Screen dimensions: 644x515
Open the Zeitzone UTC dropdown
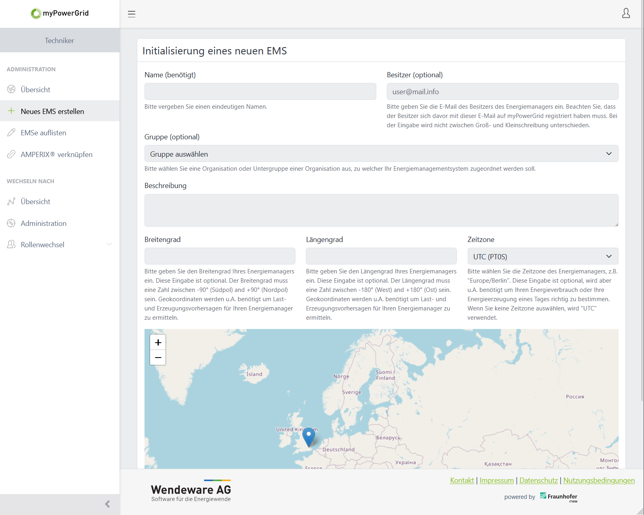point(542,256)
